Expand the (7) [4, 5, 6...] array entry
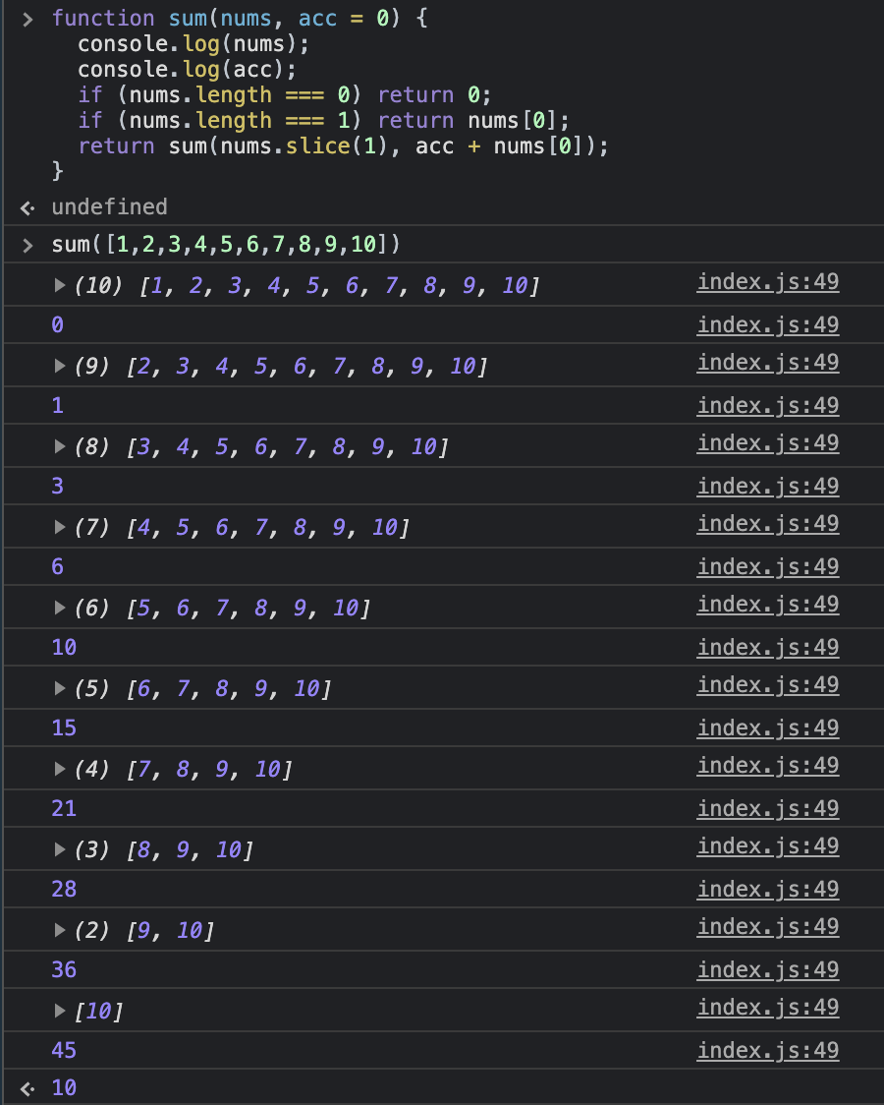The image size is (884, 1105). 60,527
